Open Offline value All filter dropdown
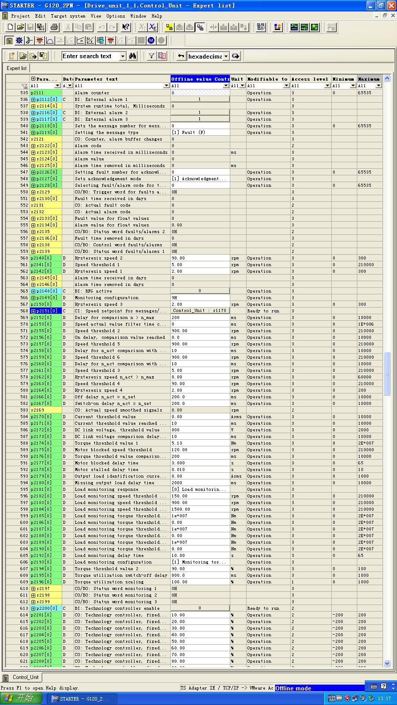The width and height of the screenshot is (397, 705). click(x=226, y=86)
